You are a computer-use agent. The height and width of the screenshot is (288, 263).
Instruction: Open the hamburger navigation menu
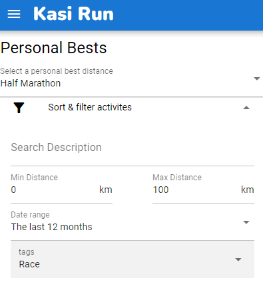14,14
